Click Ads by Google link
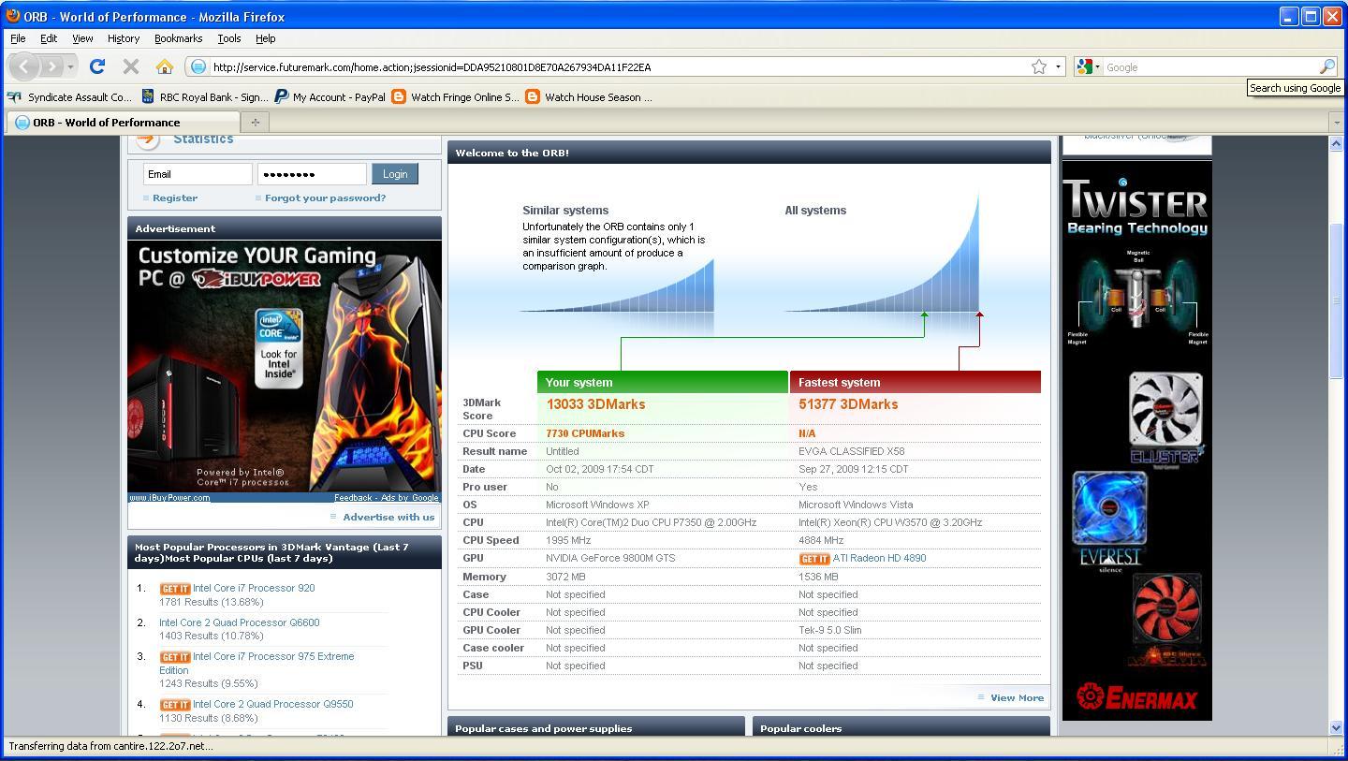 point(410,498)
